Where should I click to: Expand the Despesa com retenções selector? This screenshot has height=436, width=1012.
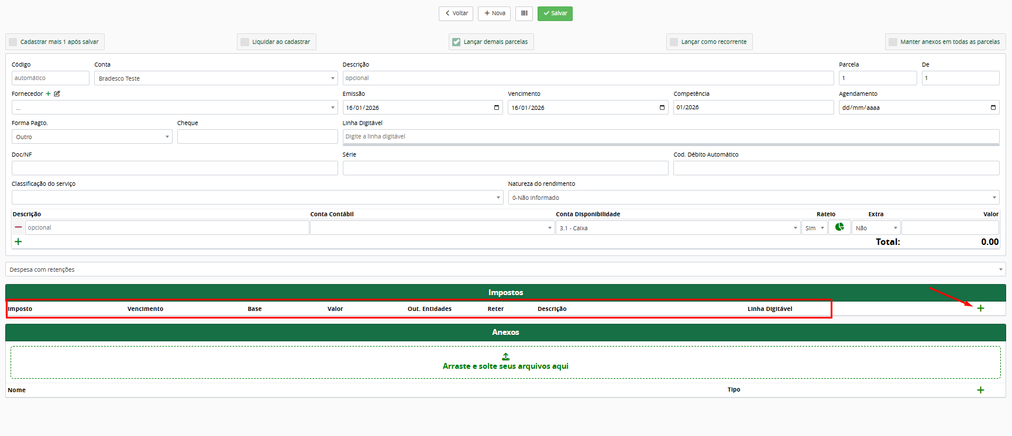(x=505, y=269)
